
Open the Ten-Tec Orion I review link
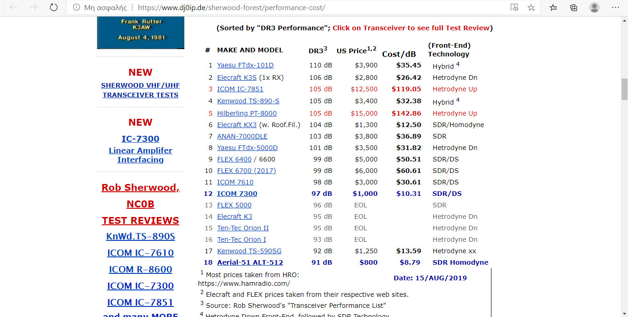[241, 239]
